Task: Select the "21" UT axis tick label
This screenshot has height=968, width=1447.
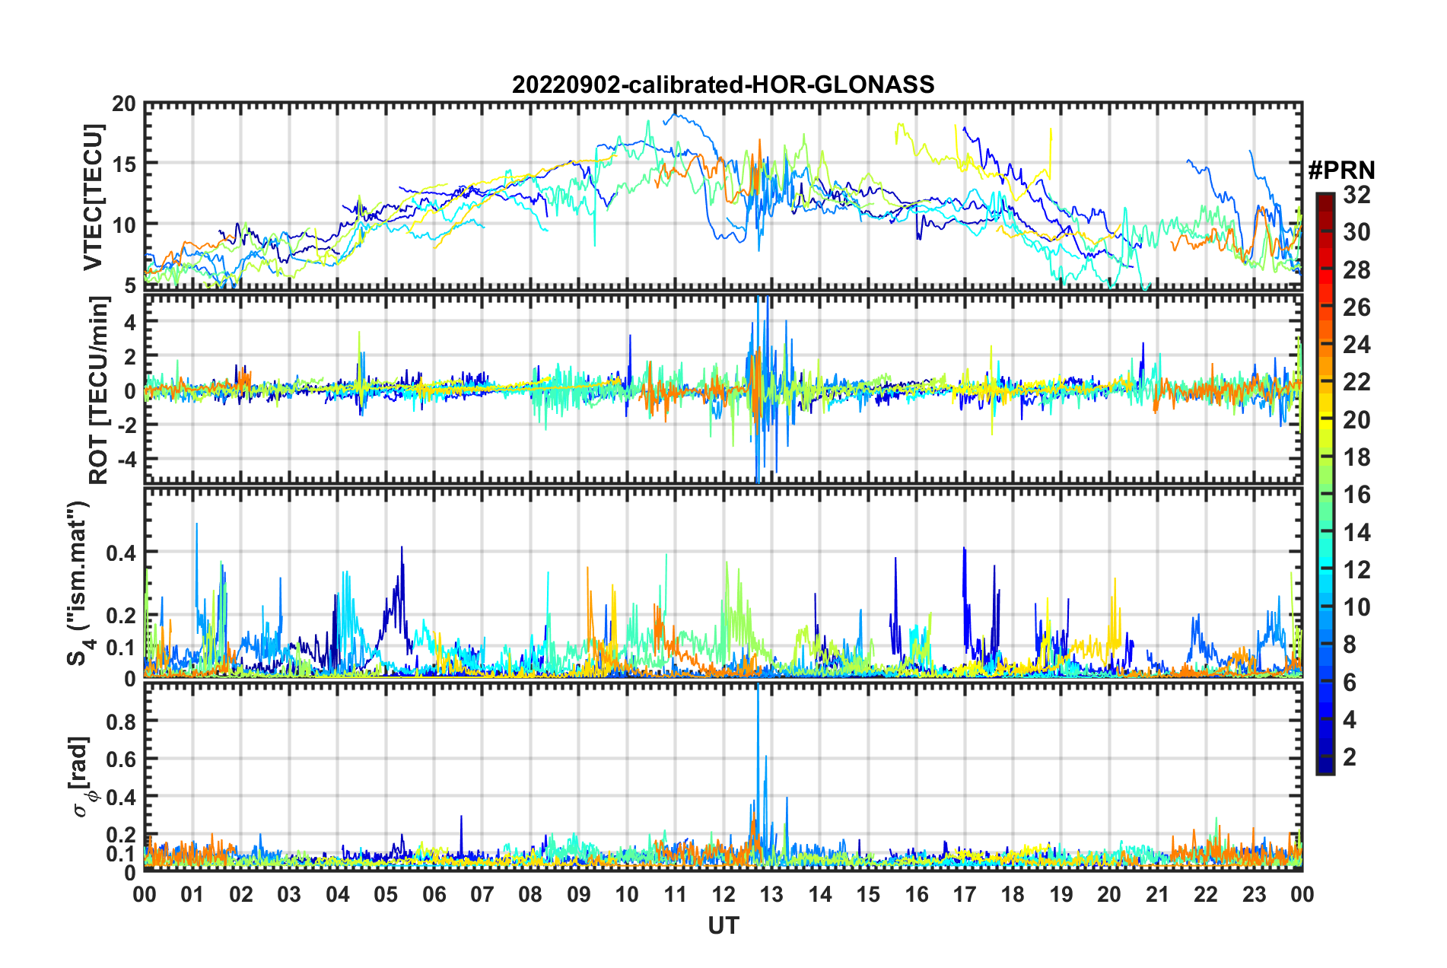Action: click(x=1157, y=894)
